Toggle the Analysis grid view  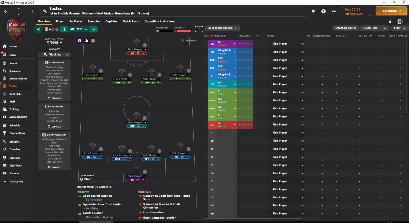tap(189, 41)
